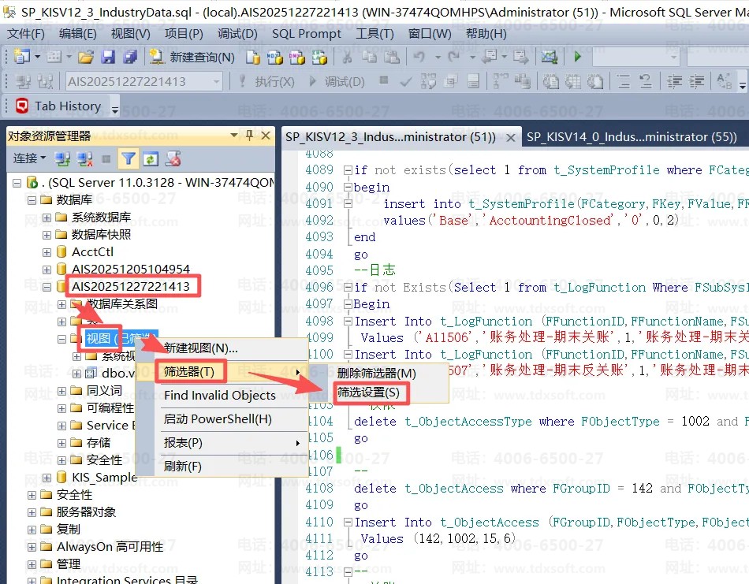Expand the 系统数据库 folder node
Image resolution: width=749 pixels, height=584 pixels.
click(x=47, y=218)
